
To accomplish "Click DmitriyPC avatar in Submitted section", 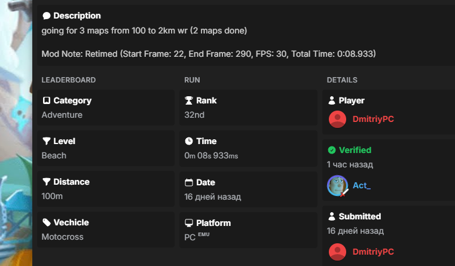I will click(337, 252).
